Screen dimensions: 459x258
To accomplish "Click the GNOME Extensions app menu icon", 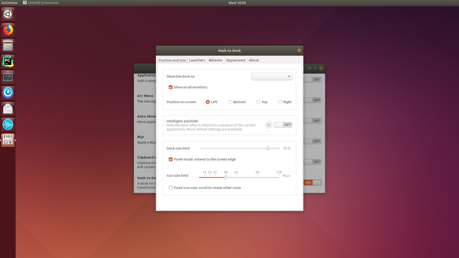I will coord(25,3).
